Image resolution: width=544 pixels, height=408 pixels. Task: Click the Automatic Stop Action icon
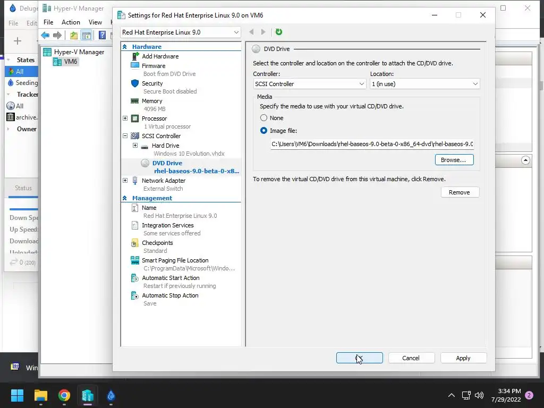[134, 295]
